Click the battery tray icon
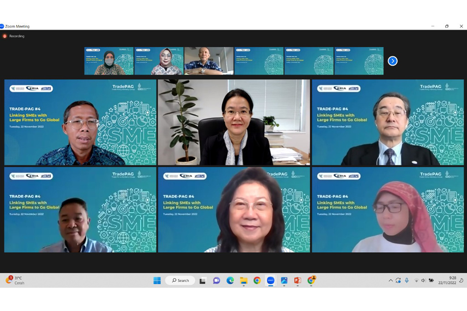Viewport: 467px width, 311px height. click(x=431, y=280)
